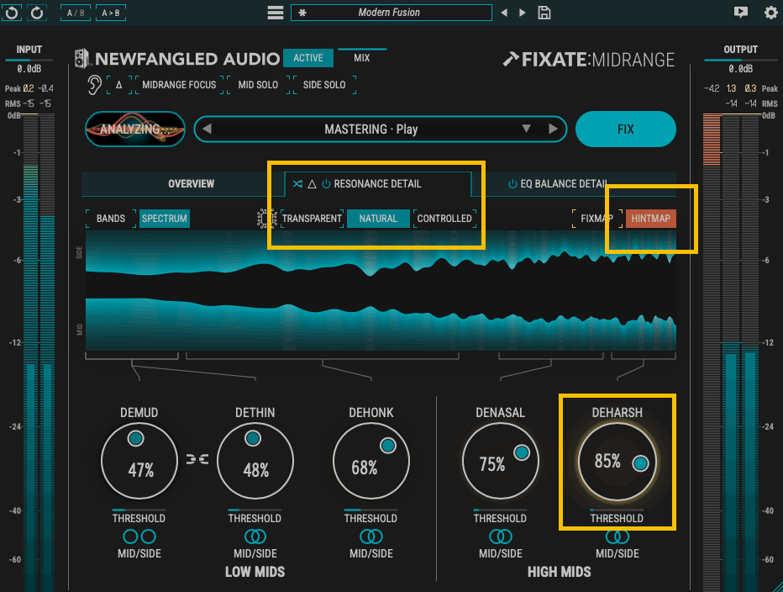Screen dimensions: 783x592
Task: Go to the next global preset arrow
Action: point(523,13)
